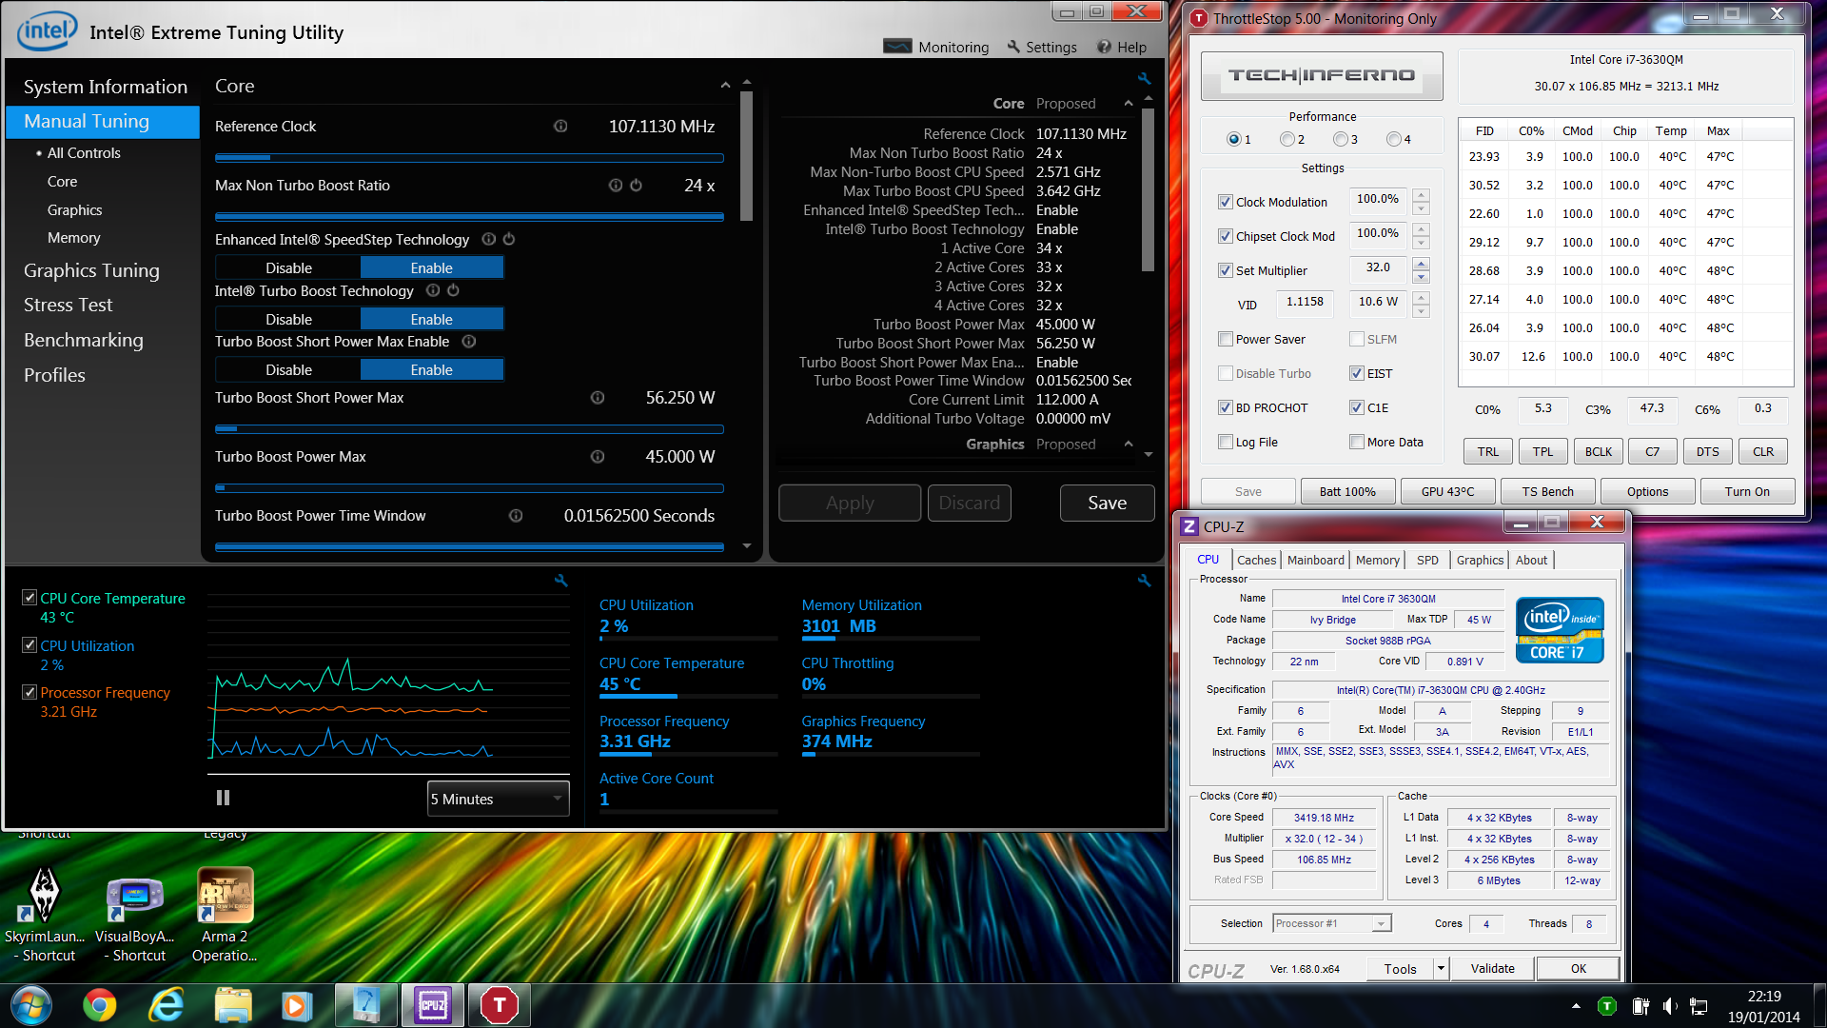Enable Log File checkbox
The width and height of the screenshot is (1827, 1028).
[1226, 442]
